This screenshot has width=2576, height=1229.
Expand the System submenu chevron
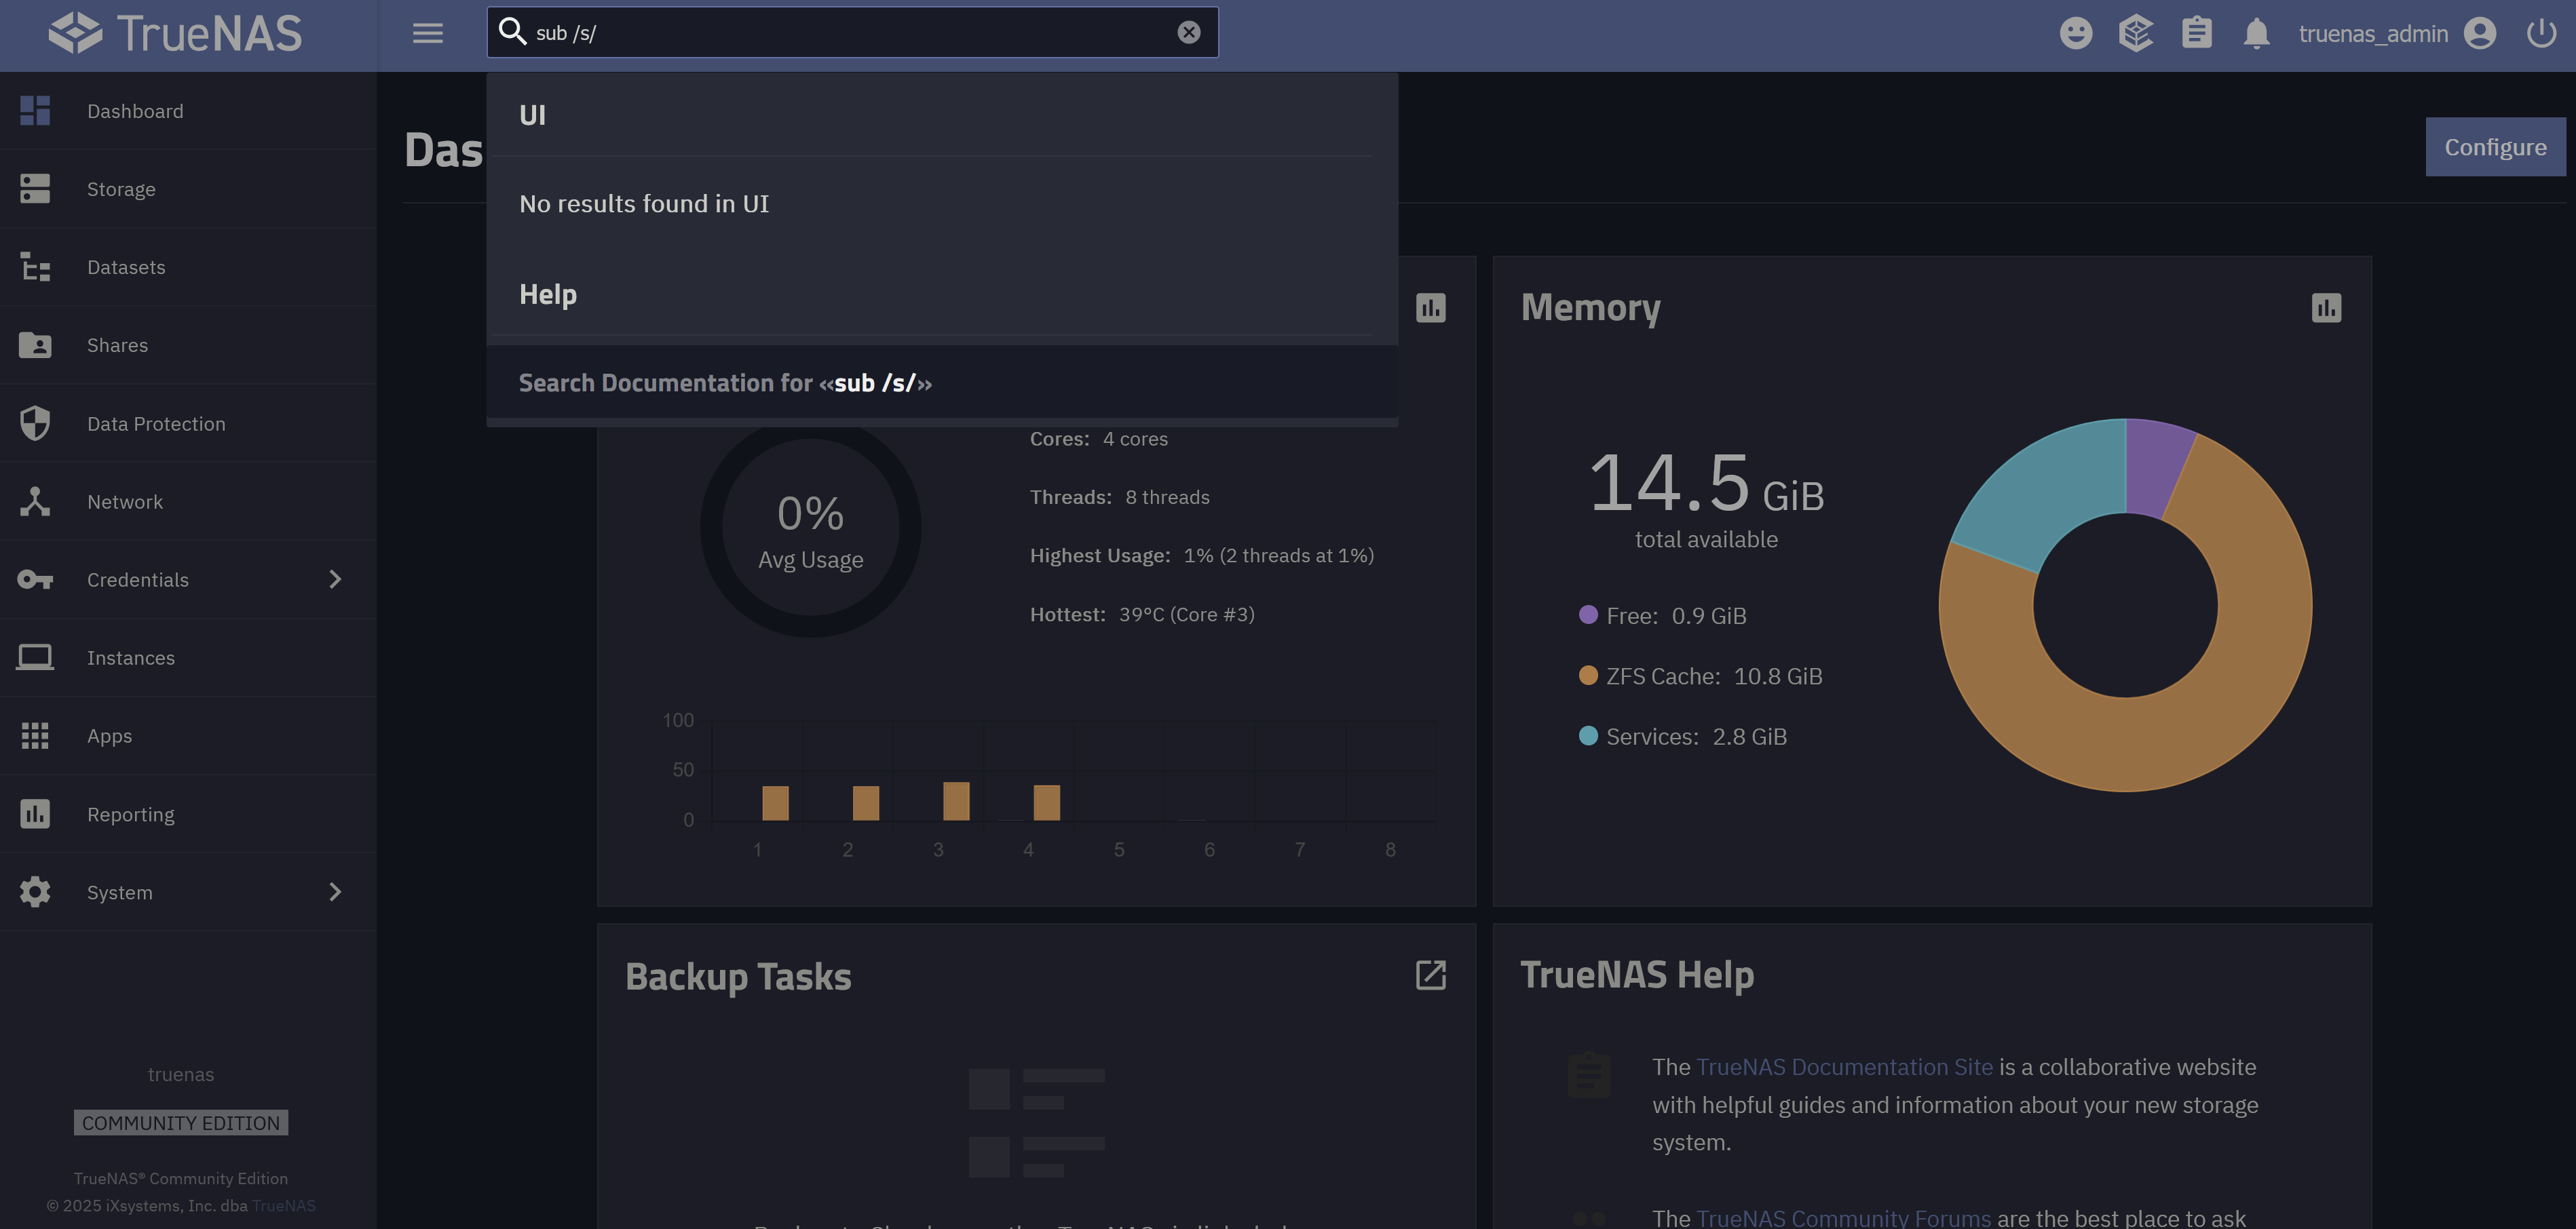pyautogui.click(x=335, y=893)
